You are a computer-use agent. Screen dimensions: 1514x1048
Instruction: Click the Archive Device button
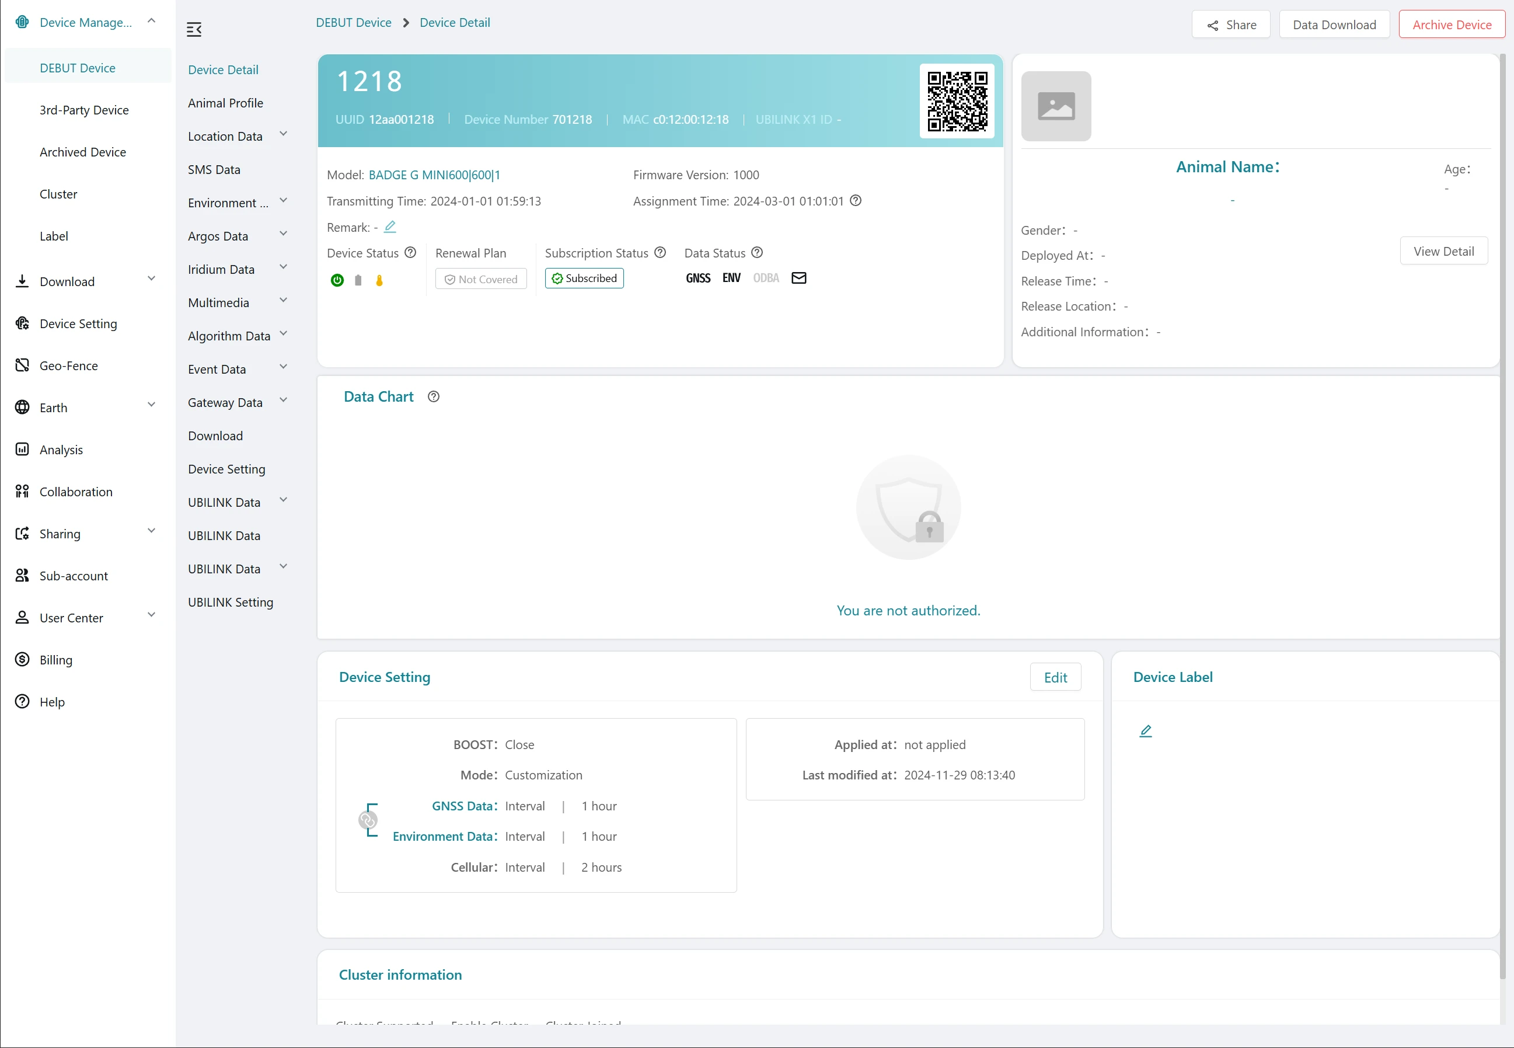1451,25
